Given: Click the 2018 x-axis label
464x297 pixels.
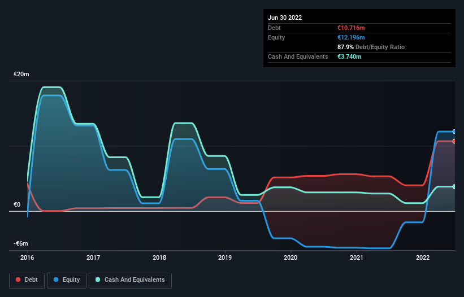Looking at the screenshot, I should click(159, 257).
